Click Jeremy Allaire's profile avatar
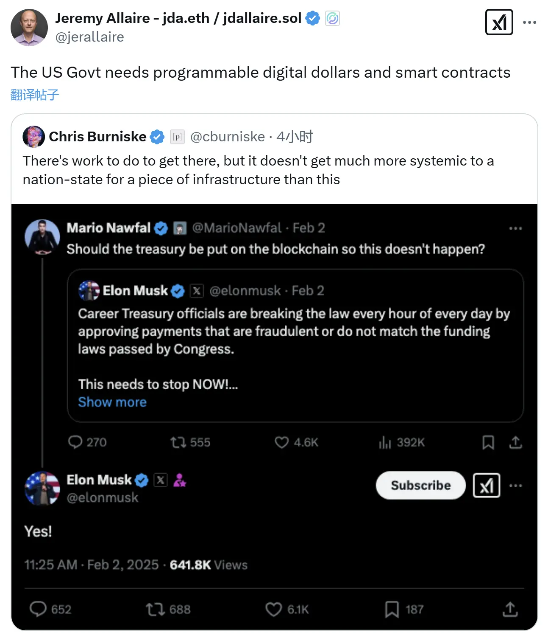The image size is (548, 635). (x=29, y=27)
